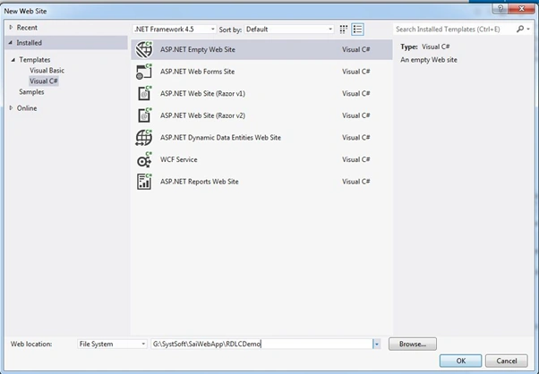The height and width of the screenshot is (374, 539).
Task: Collapse the Templates tree node
Action: (13, 60)
